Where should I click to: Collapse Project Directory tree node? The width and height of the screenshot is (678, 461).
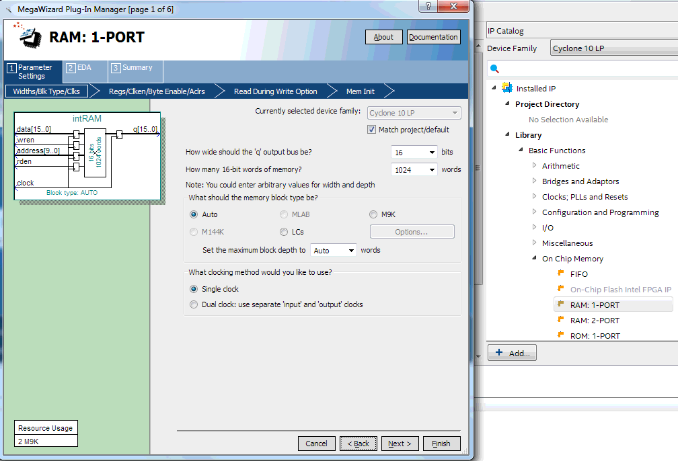pos(508,103)
